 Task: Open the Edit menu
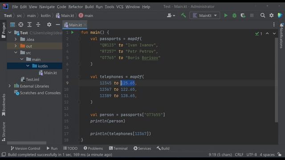(x=23, y=7)
